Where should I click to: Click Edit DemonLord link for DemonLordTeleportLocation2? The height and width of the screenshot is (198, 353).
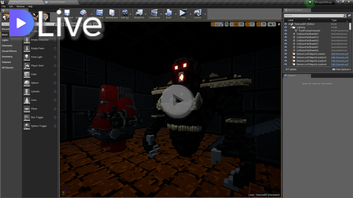tap(340, 57)
